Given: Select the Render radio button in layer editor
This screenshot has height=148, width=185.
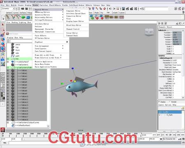Looking at the screenshot, I should [170, 102].
